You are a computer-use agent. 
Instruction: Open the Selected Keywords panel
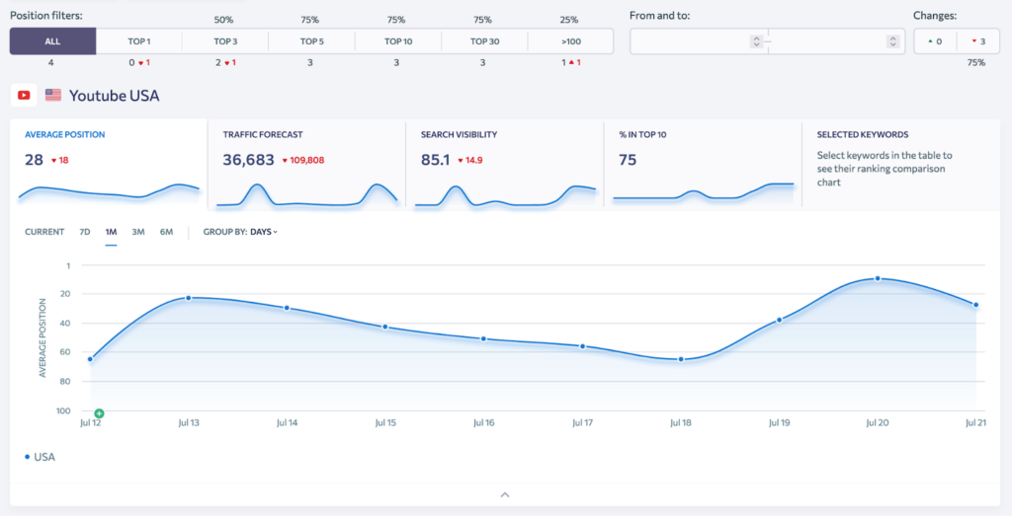[x=901, y=164]
